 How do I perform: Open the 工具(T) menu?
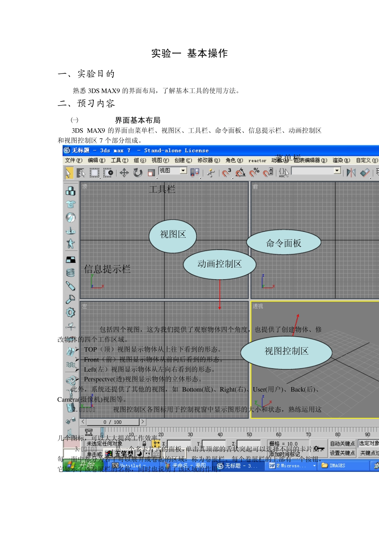pyautogui.click(x=120, y=160)
